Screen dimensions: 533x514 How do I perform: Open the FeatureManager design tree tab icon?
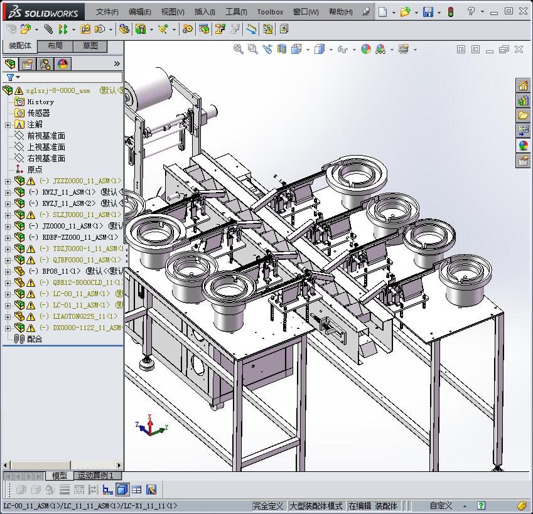click(10, 63)
